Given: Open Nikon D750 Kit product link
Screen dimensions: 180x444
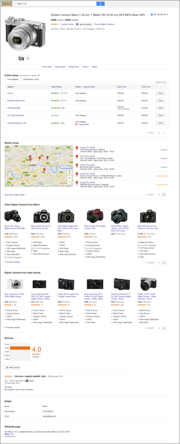Looking at the screenshot, I should (x=148, y=227).
